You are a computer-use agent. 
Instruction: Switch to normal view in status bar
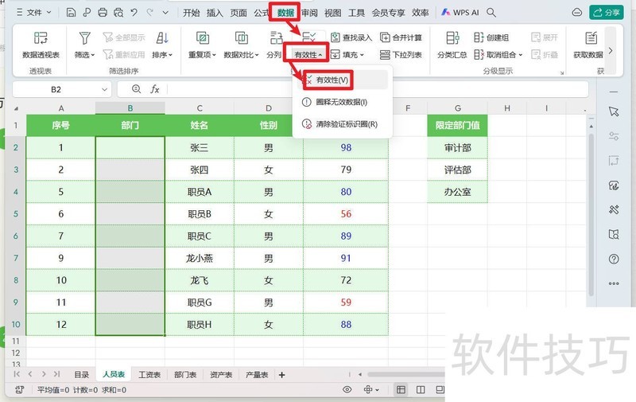[x=400, y=390]
